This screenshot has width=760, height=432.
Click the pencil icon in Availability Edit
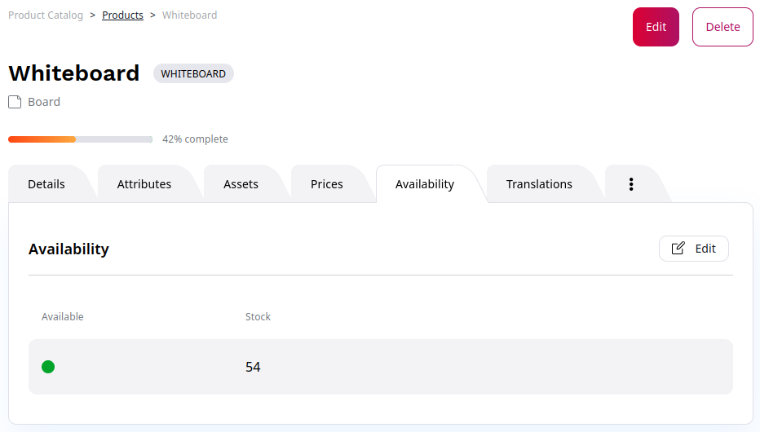pos(678,249)
